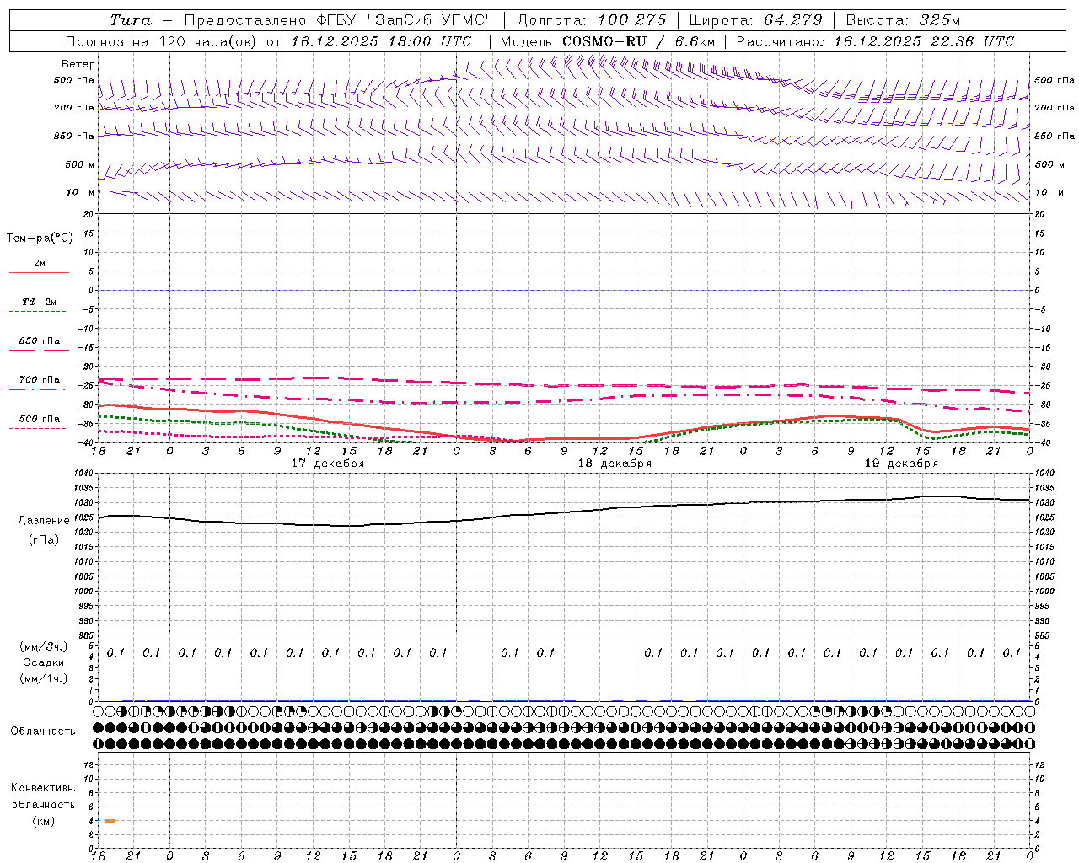Click the "Осадки" precipitation panel label
Viewport: 1079px width, 863px height.
[x=43, y=662]
